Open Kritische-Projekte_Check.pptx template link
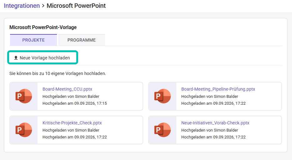Viewport: 292px width, 160px height. click(x=72, y=123)
